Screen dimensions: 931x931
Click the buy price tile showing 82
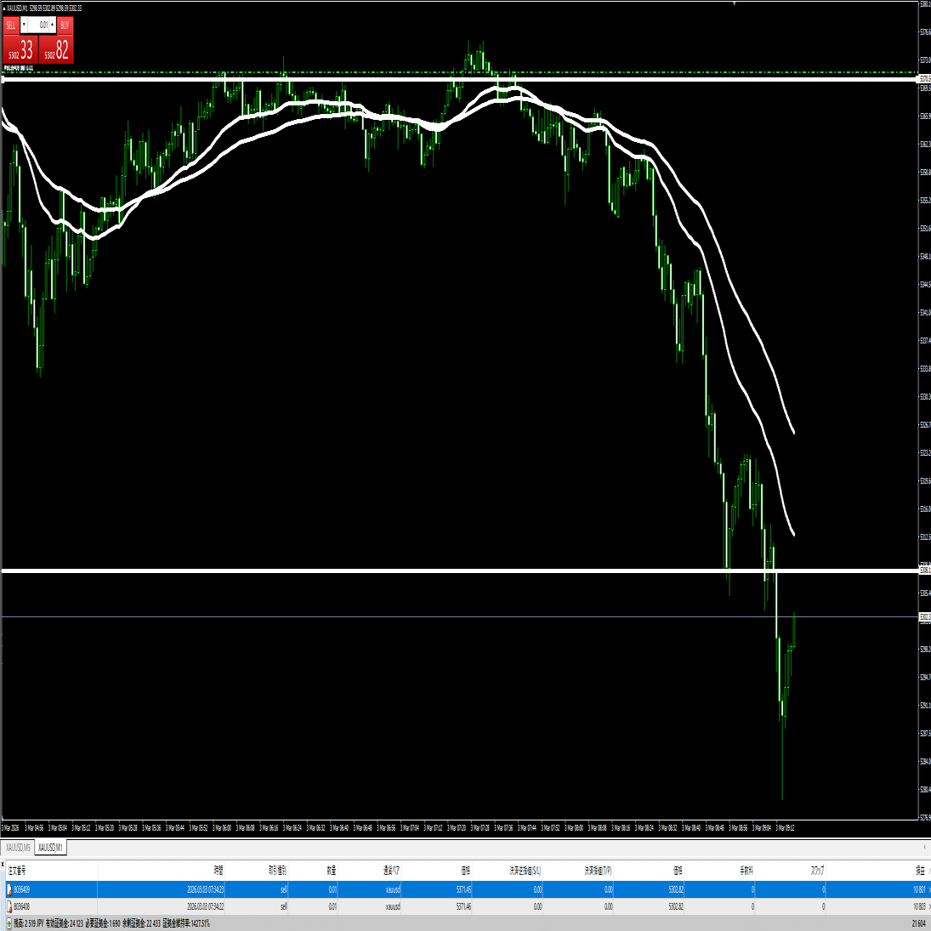point(56,49)
